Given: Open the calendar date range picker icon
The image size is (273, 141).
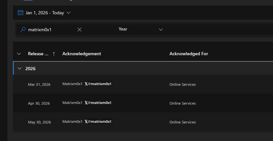Looking at the screenshot, I should [20, 13].
